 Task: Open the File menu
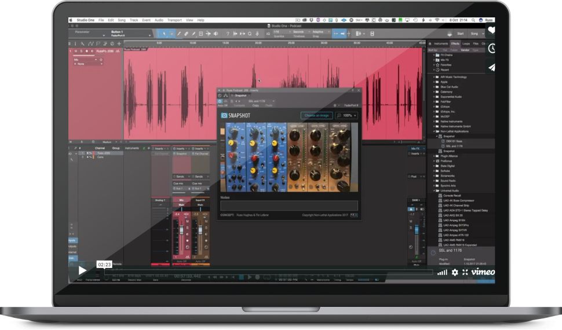(x=101, y=20)
